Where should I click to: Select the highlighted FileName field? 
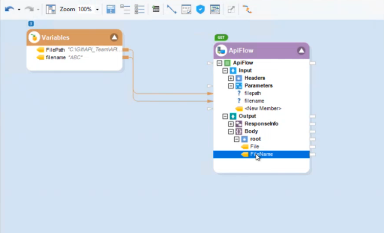coord(261,154)
